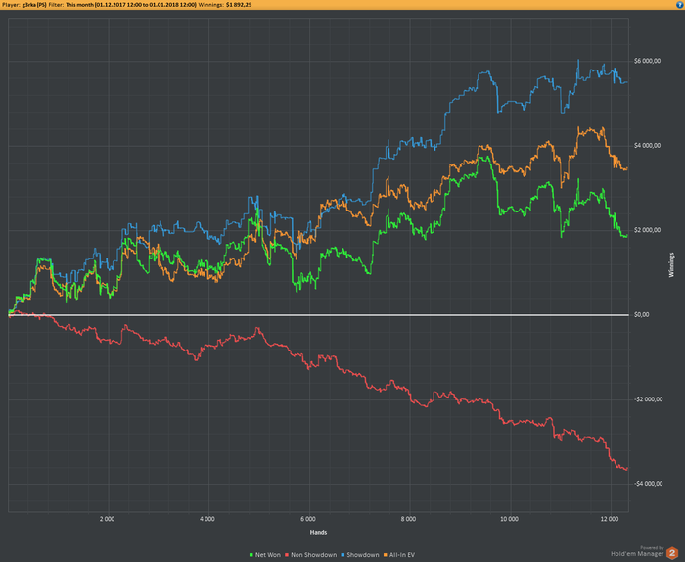
Task: Click the 'Hands' horizontal axis title
Action: point(318,532)
